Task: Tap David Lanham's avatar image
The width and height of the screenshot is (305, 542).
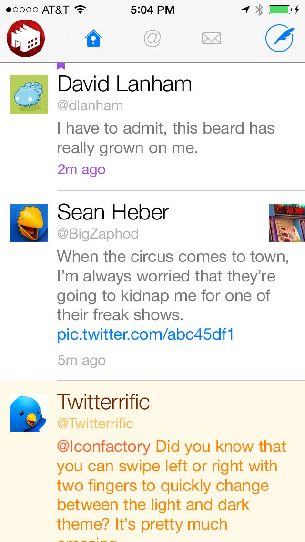Action: tap(29, 94)
